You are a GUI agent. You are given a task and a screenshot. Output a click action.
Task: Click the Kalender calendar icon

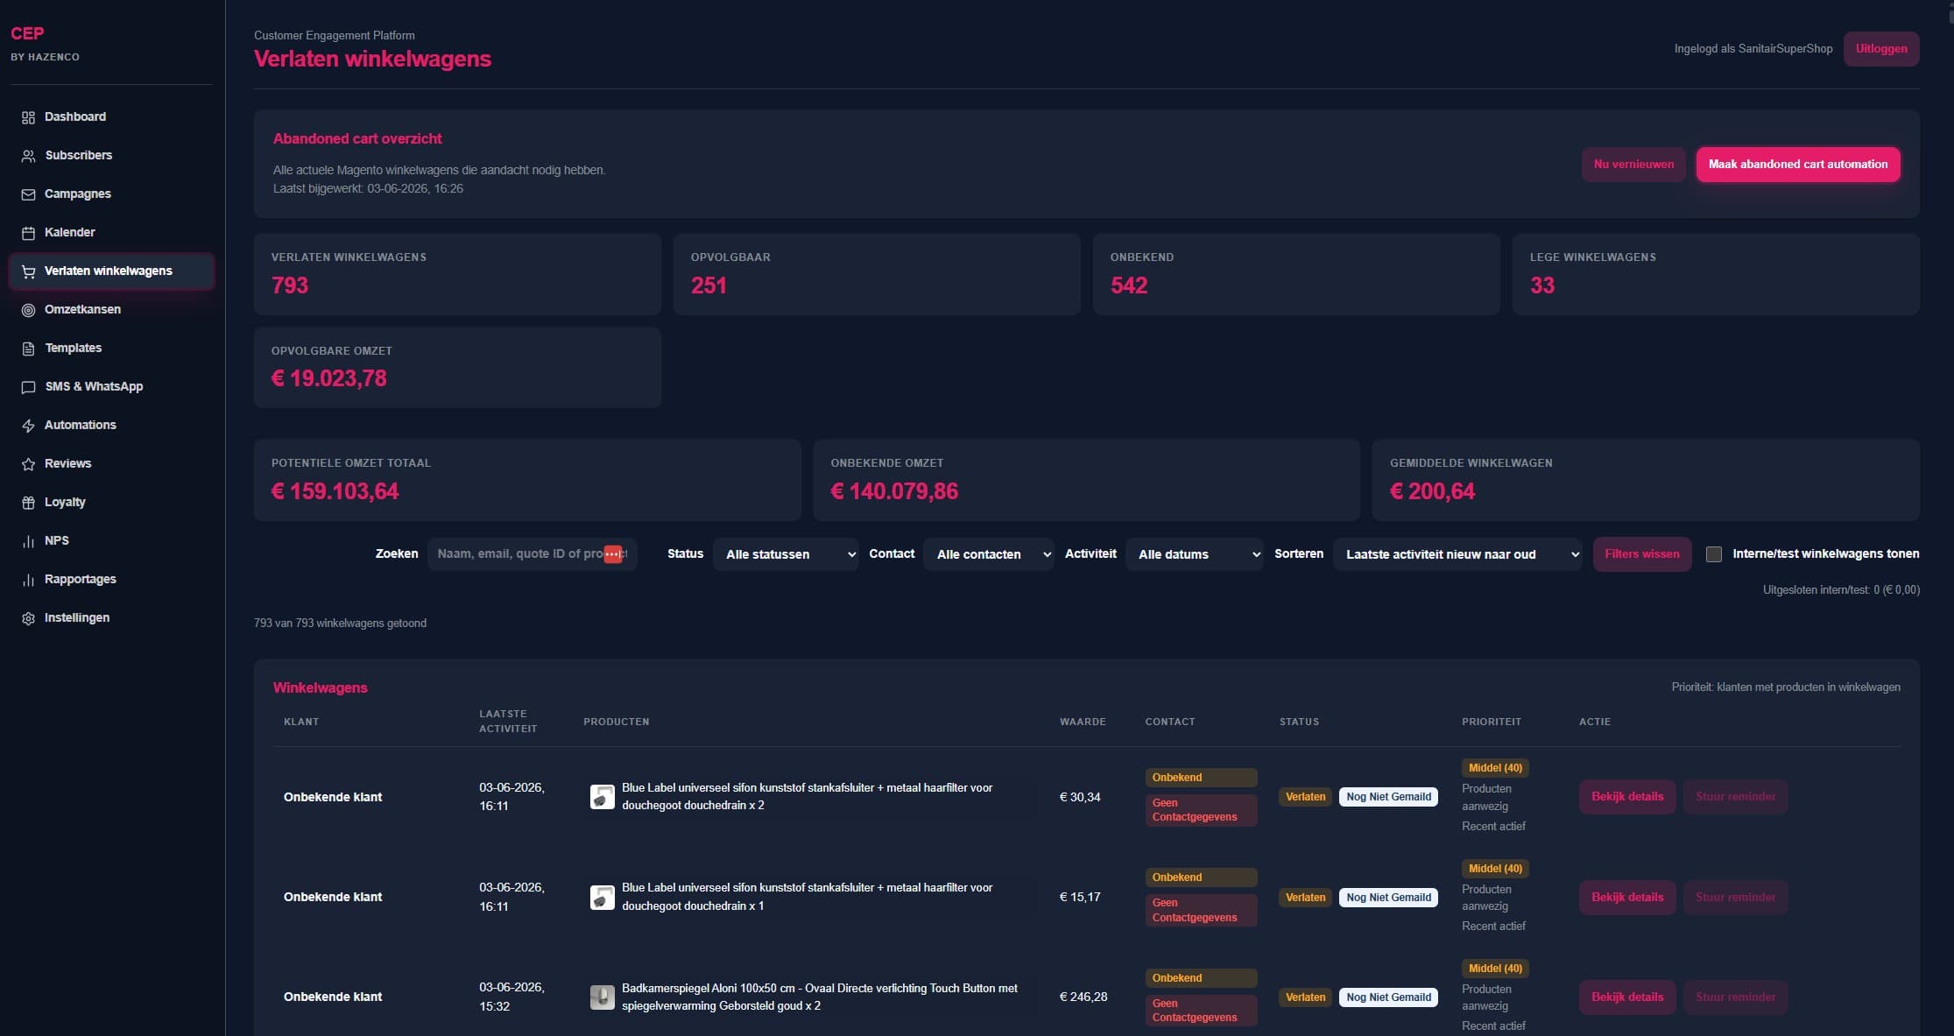tap(28, 233)
